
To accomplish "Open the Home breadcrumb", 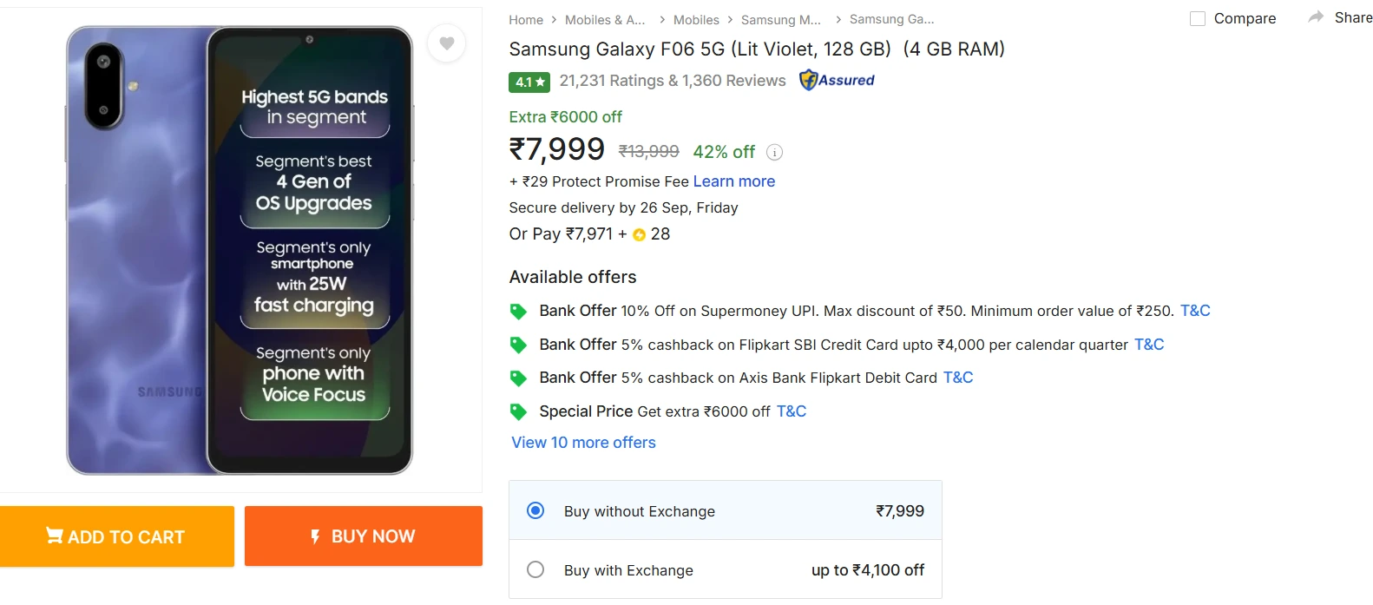I will point(526,19).
